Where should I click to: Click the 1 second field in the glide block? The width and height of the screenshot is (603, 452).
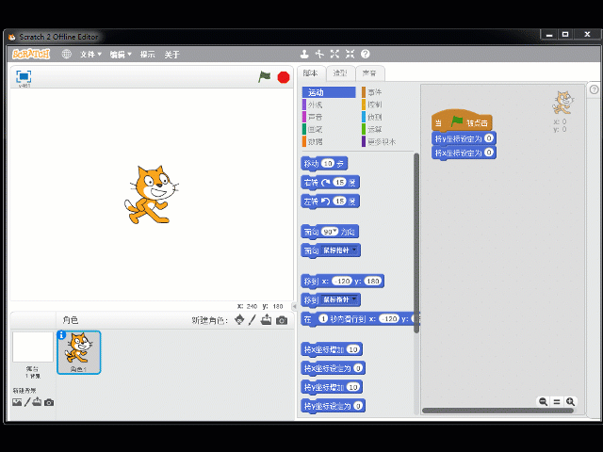click(323, 318)
